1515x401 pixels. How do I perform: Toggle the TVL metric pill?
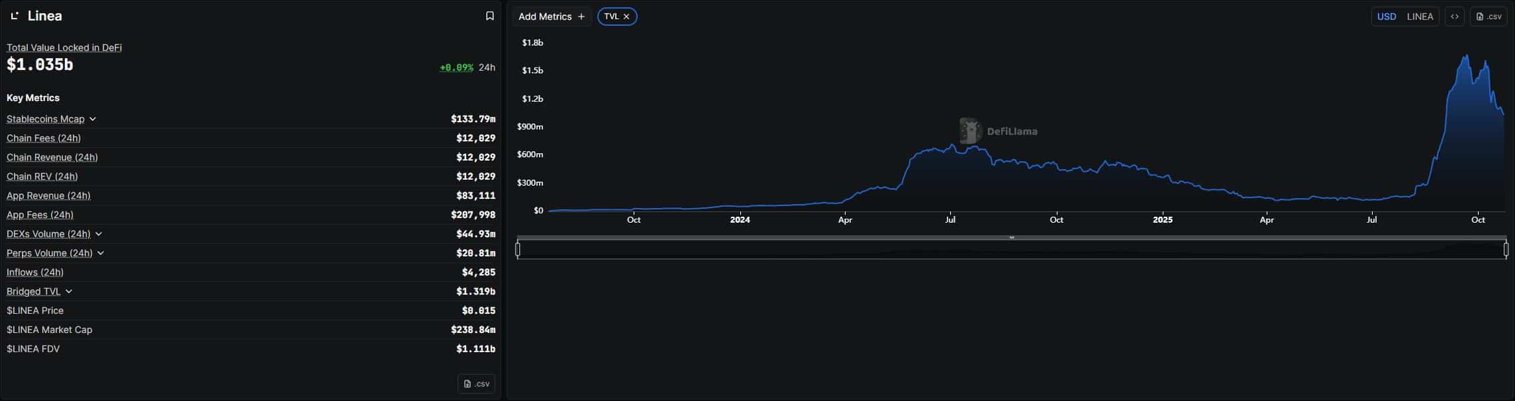tap(611, 17)
